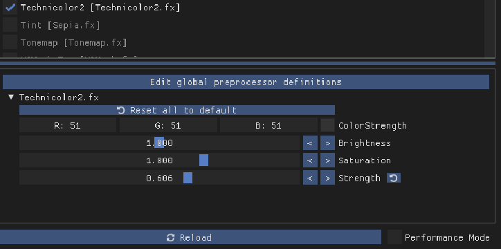The width and height of the screenshot is (501, 249).
Task: Click Edit global preprocessor definitions
Action: (x=246, y=82)
